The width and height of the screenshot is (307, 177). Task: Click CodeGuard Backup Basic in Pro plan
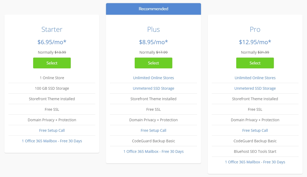pos(255,141)
